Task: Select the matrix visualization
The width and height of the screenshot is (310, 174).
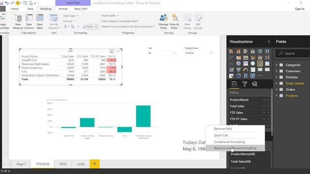Action: tap(267, 63)
